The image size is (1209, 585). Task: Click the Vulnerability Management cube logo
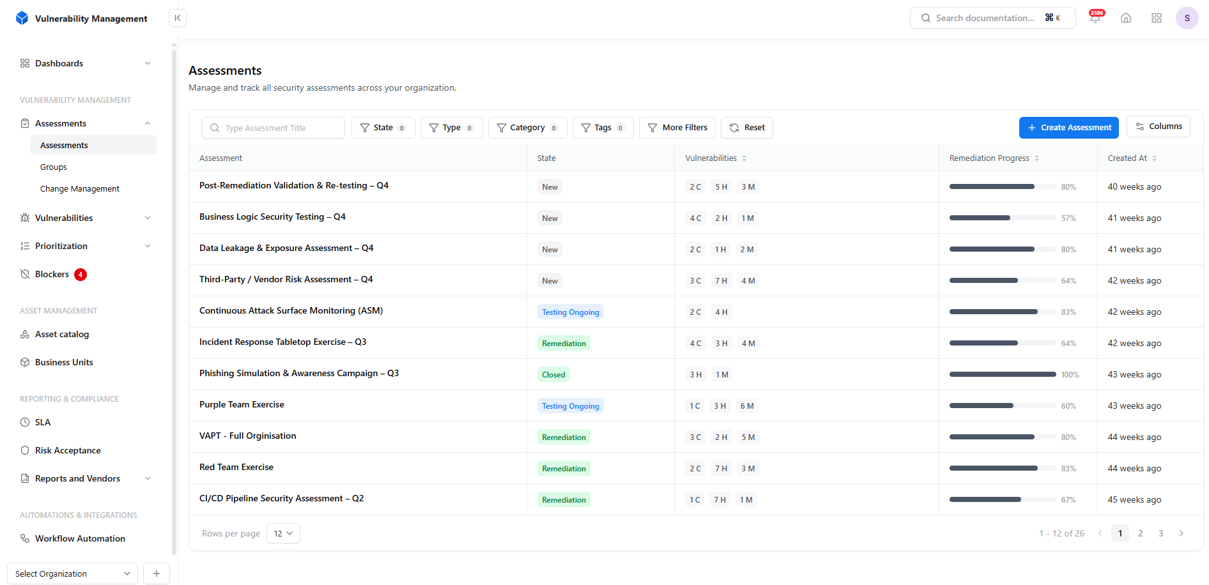click(x=22, y=18)
